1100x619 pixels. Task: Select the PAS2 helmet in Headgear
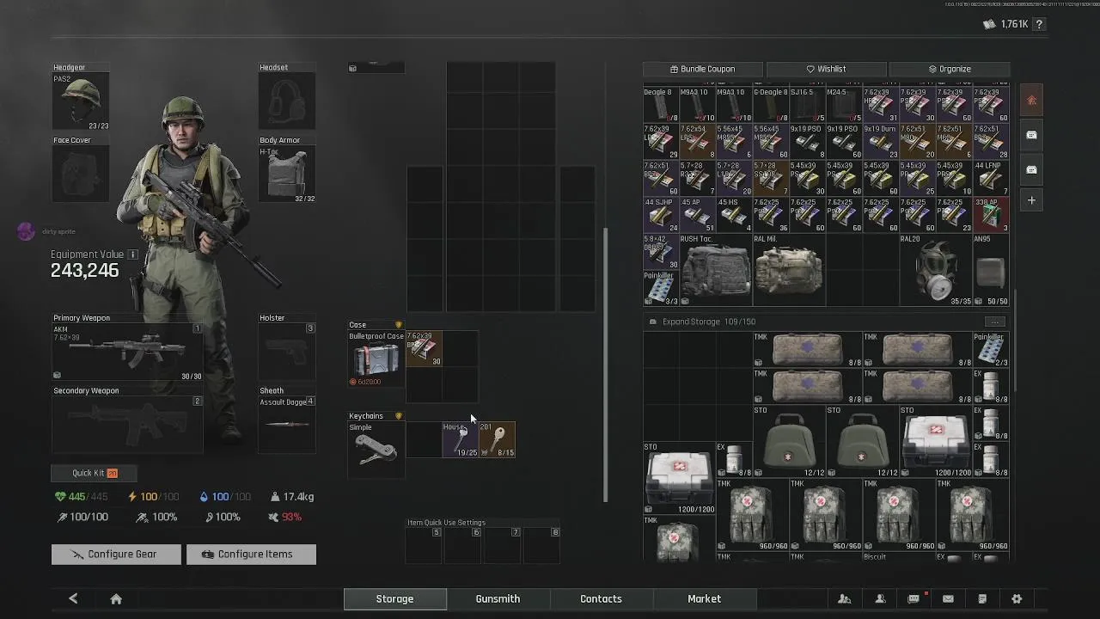[x=81, y=102]
